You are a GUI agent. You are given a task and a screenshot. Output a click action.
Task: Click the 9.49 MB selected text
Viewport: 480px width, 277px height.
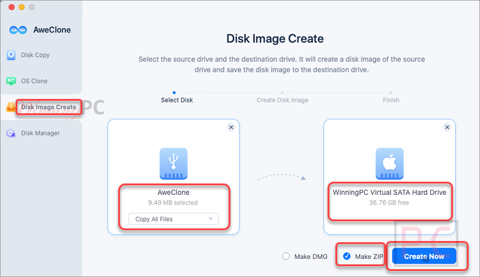point(173,203)
